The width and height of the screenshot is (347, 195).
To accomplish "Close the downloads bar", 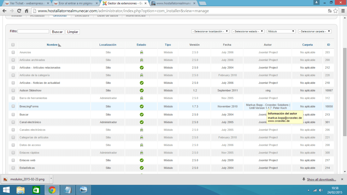I will [x=342, y=179].
